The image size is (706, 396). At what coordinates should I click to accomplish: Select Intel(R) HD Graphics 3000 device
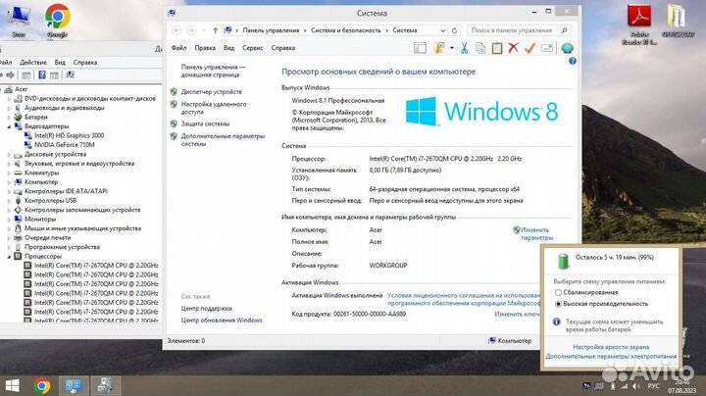(69, 135)
